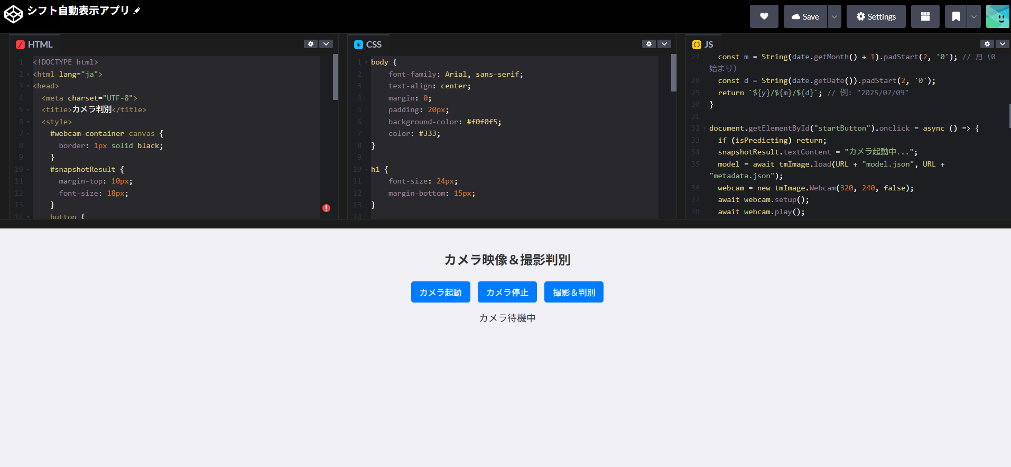This screenshot has height=467, width=1011.
Task: Click the heart love button
Action: [x=764, y=16]
